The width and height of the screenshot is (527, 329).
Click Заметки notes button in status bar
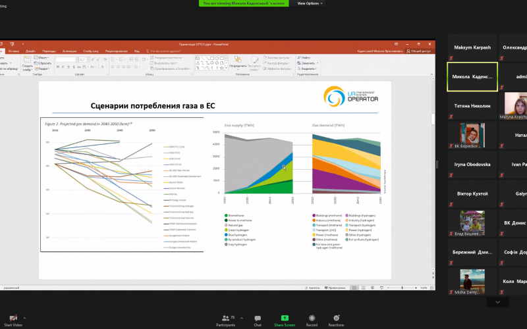coord(312,288)
